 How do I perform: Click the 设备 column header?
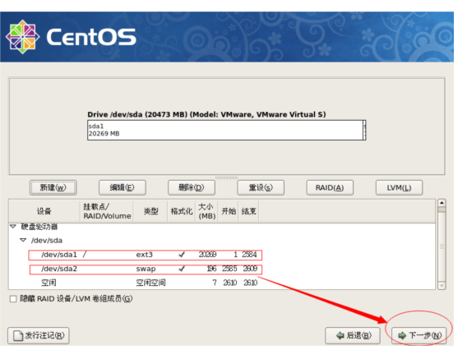point(44,211)
